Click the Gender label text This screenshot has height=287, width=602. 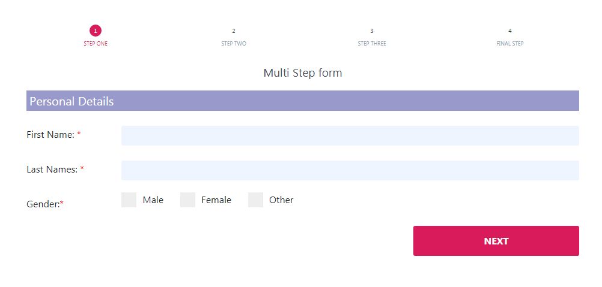click(43, 204)
